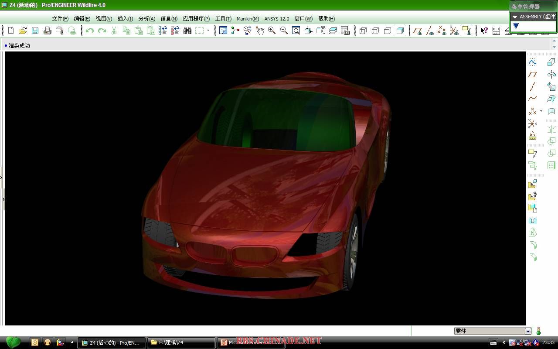The width and height of the screenshot is (558, 349).
Task: Open the 应用程序(P) menu
Action: pos(196,19)
